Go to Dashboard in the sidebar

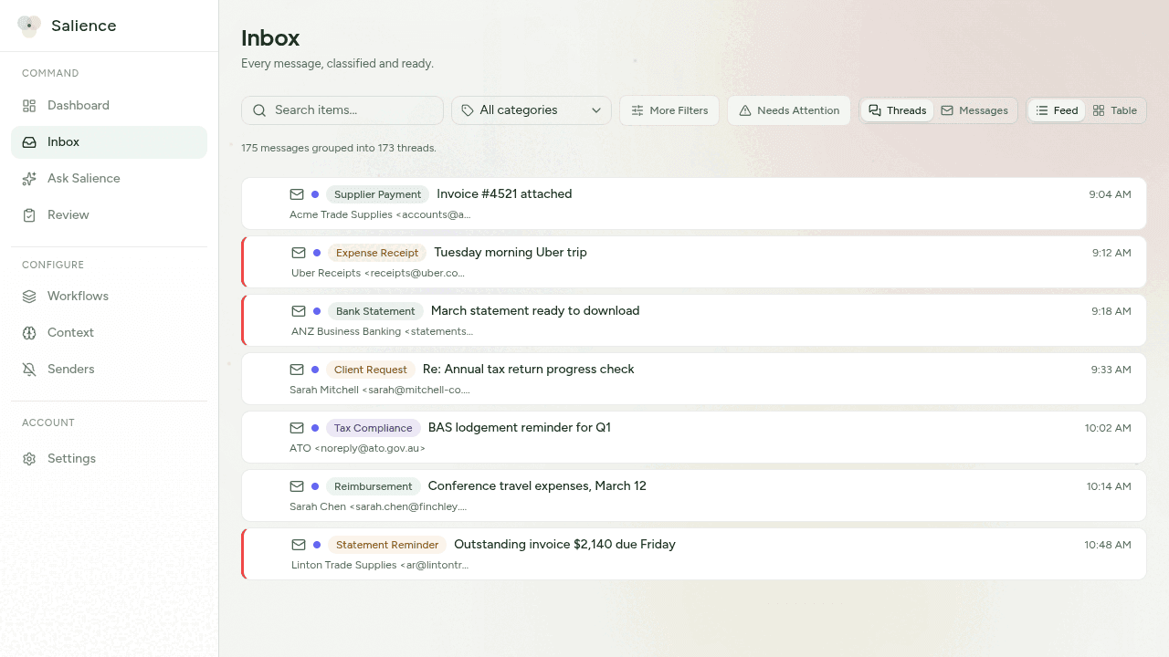(x=110, y=106)
